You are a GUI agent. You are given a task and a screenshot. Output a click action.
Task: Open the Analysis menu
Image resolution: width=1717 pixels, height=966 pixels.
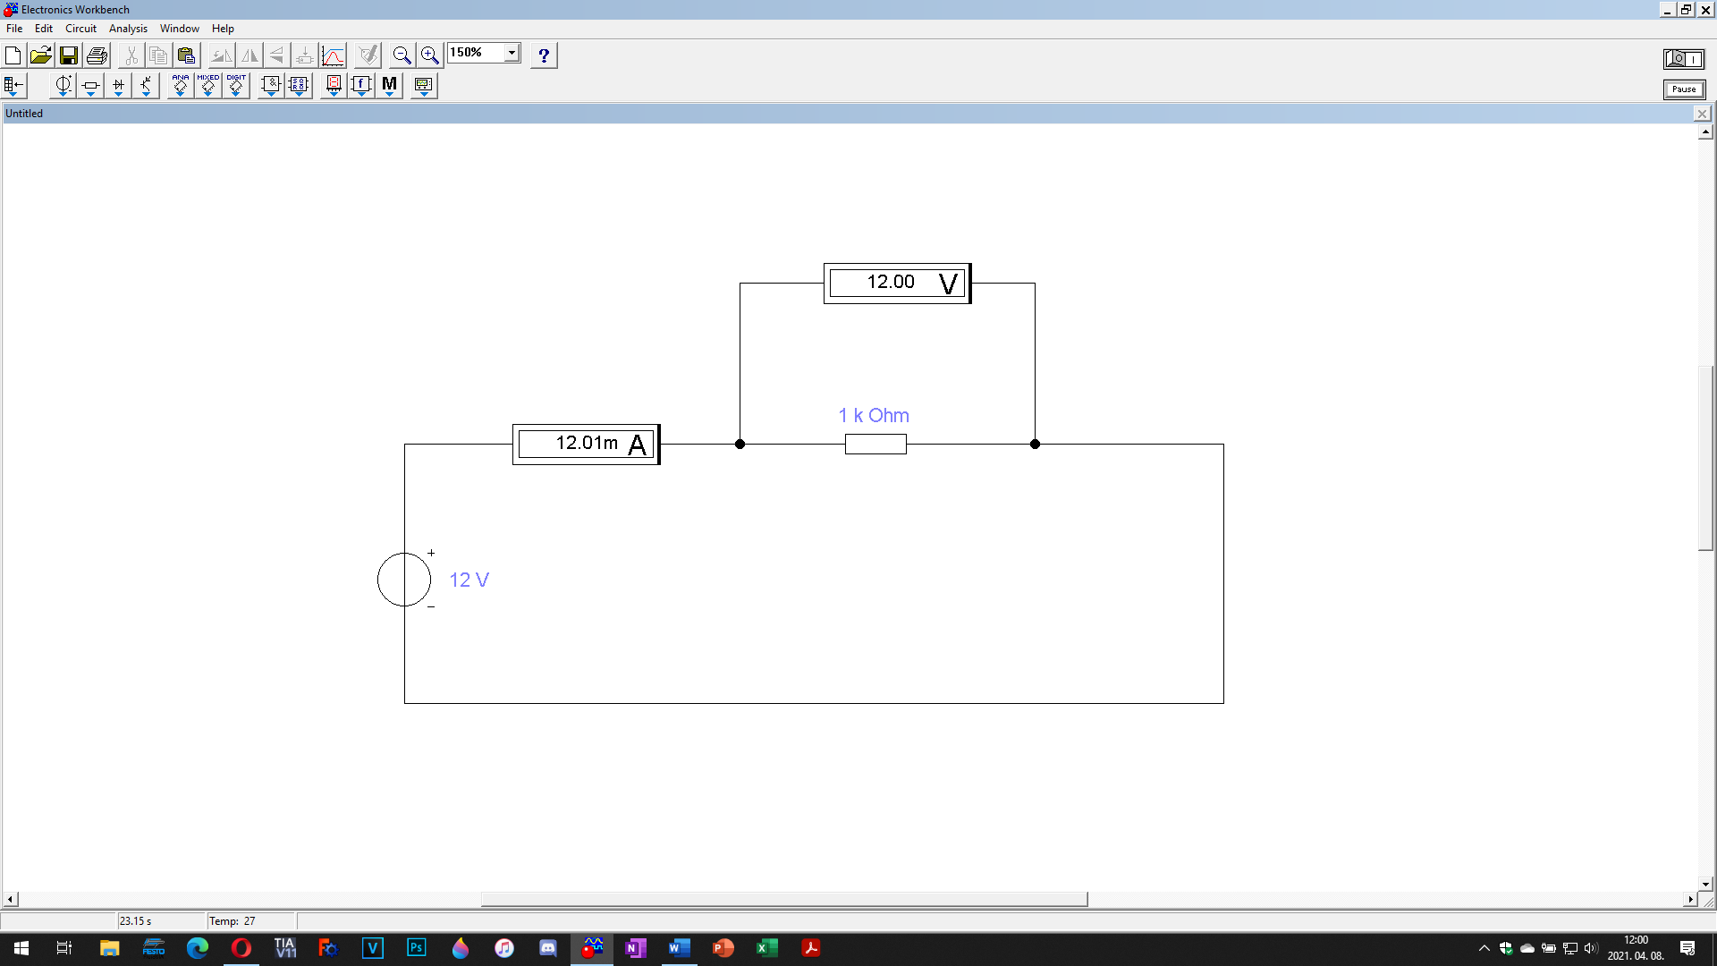(x=128, y=29)
